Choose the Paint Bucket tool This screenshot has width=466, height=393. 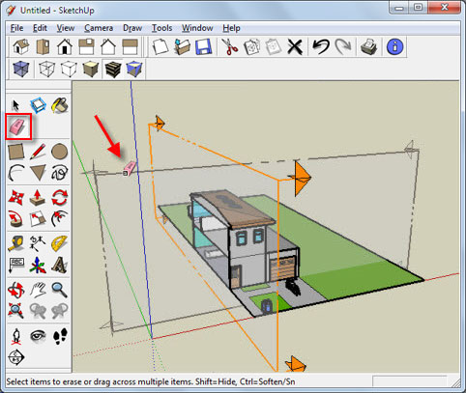60,105
